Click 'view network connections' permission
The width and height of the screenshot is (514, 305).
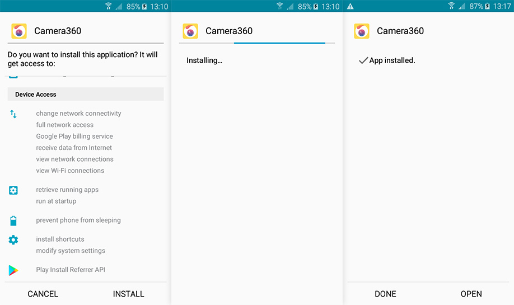(x=74, y=159)
